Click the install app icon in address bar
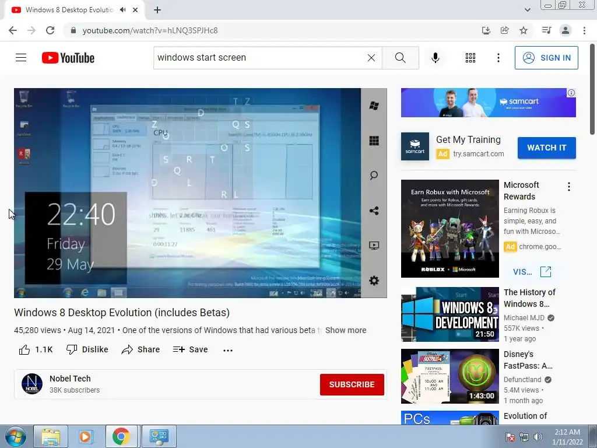The height and width of the screenshot is (448, 597). coord(486,30)
